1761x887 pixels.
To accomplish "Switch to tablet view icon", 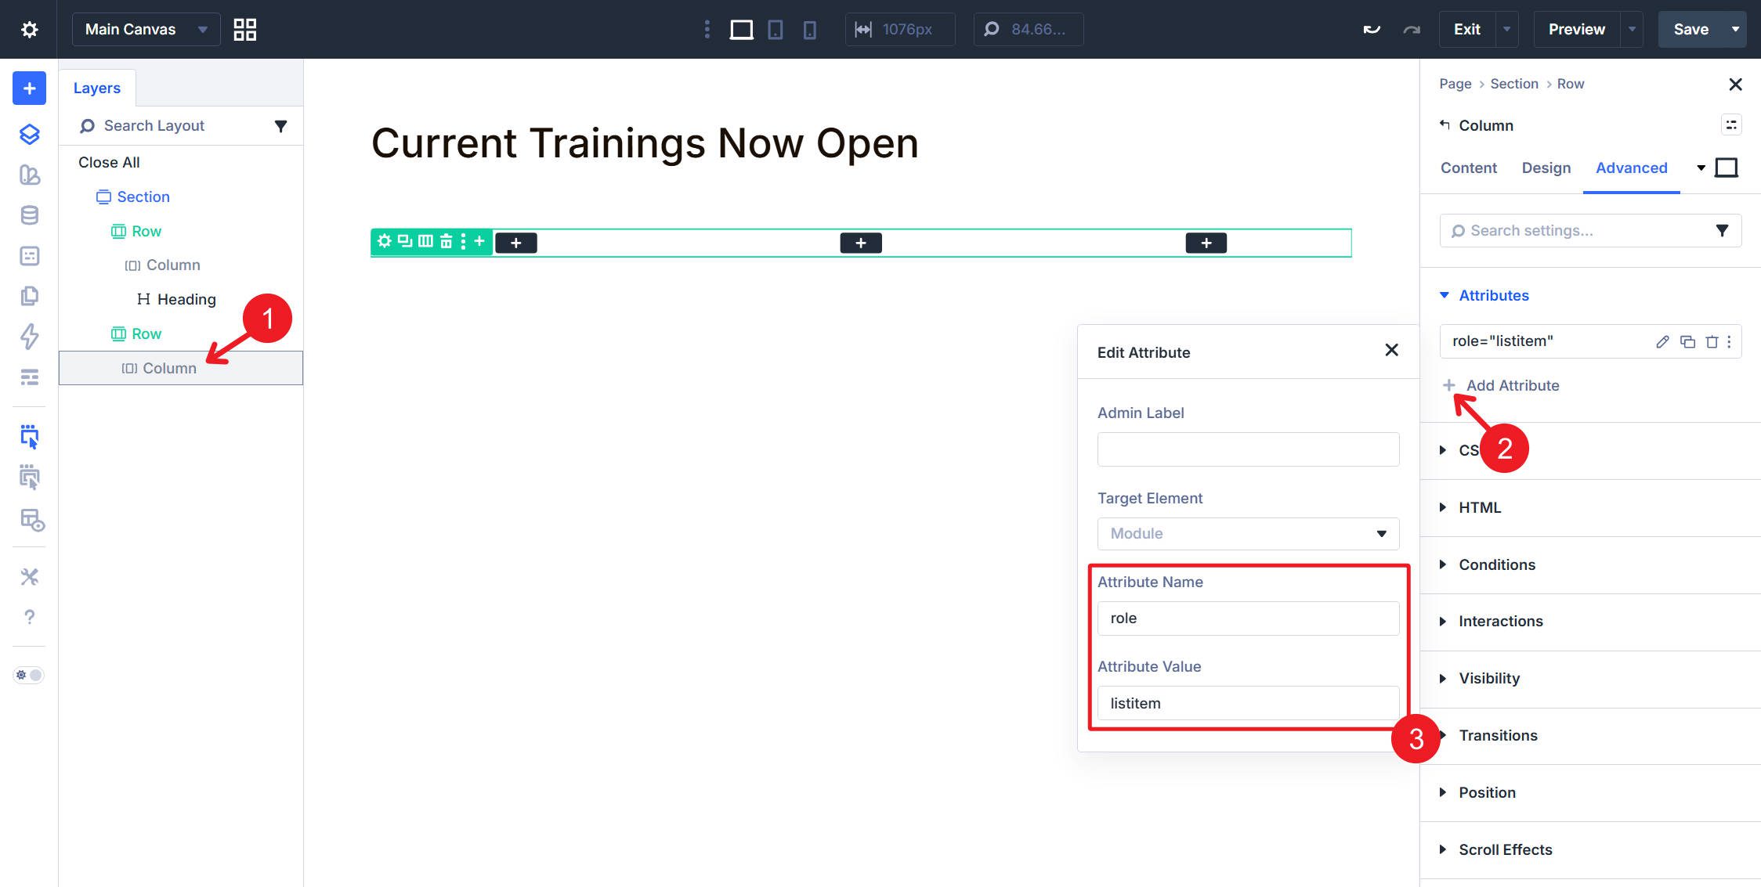I will pos(775,30).
